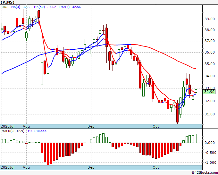
Task: Click the 37.00 price axis label
Action: click(x=210, y=41)
